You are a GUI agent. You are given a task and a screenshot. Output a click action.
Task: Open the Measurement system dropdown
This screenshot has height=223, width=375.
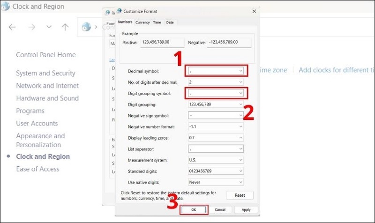[x=216, y=160]
